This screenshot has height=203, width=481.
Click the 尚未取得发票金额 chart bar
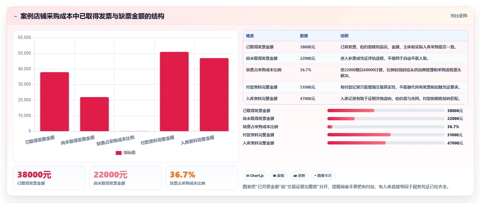pos(94,114)
